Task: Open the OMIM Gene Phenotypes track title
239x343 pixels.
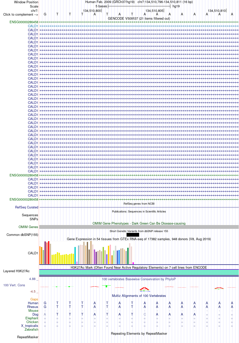Action: 139,223
